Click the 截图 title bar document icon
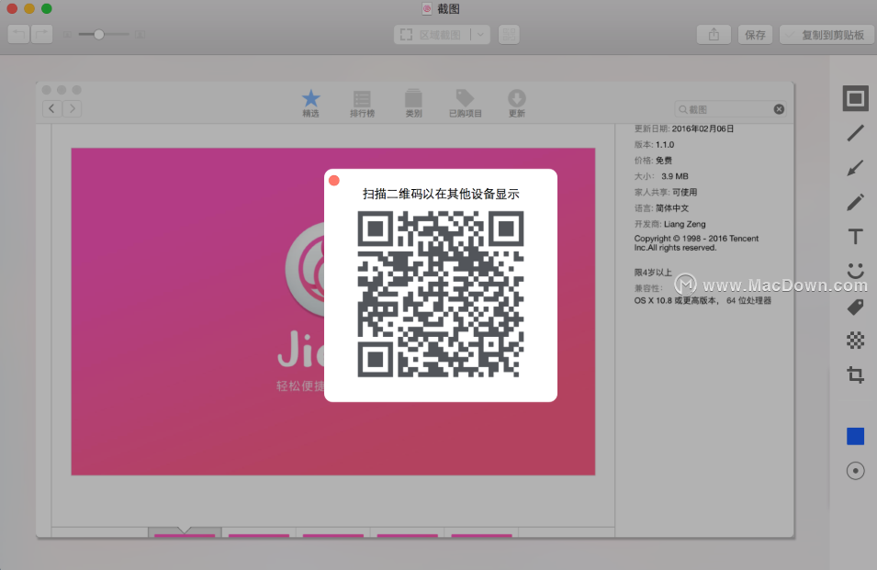Viewport: 877px width, 570px height. click(x=427, y=8)
